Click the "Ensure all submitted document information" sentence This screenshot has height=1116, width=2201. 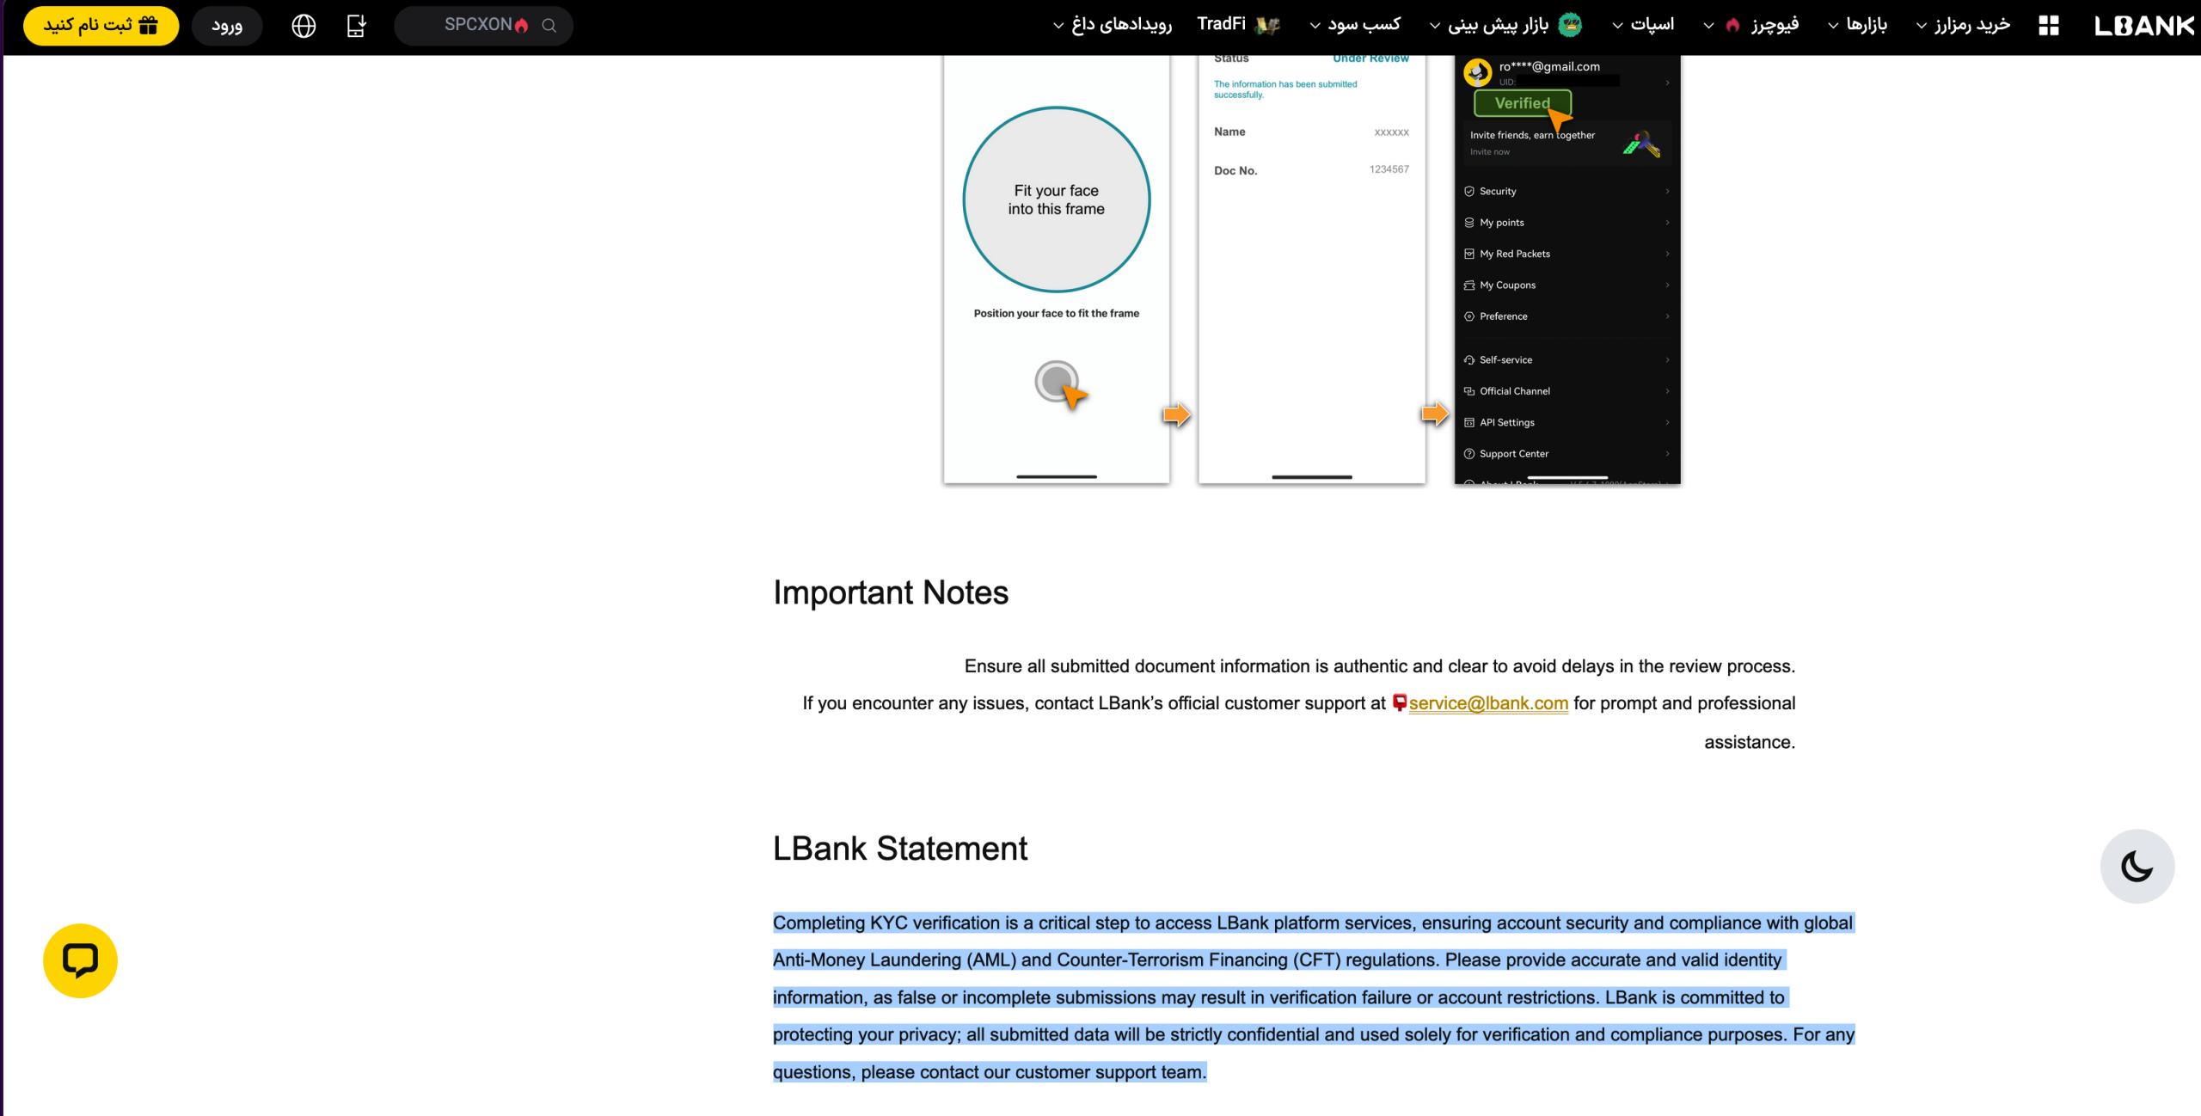coord(1380,666)
